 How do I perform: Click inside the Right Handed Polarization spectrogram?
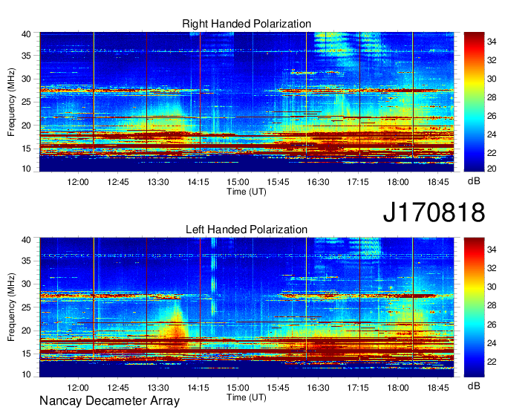pyautogui.click(x=247, y=102)
